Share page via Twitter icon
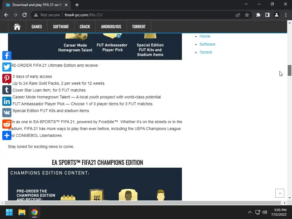The height and width of the screenshot is (219, 292). (x=7, y=67)
